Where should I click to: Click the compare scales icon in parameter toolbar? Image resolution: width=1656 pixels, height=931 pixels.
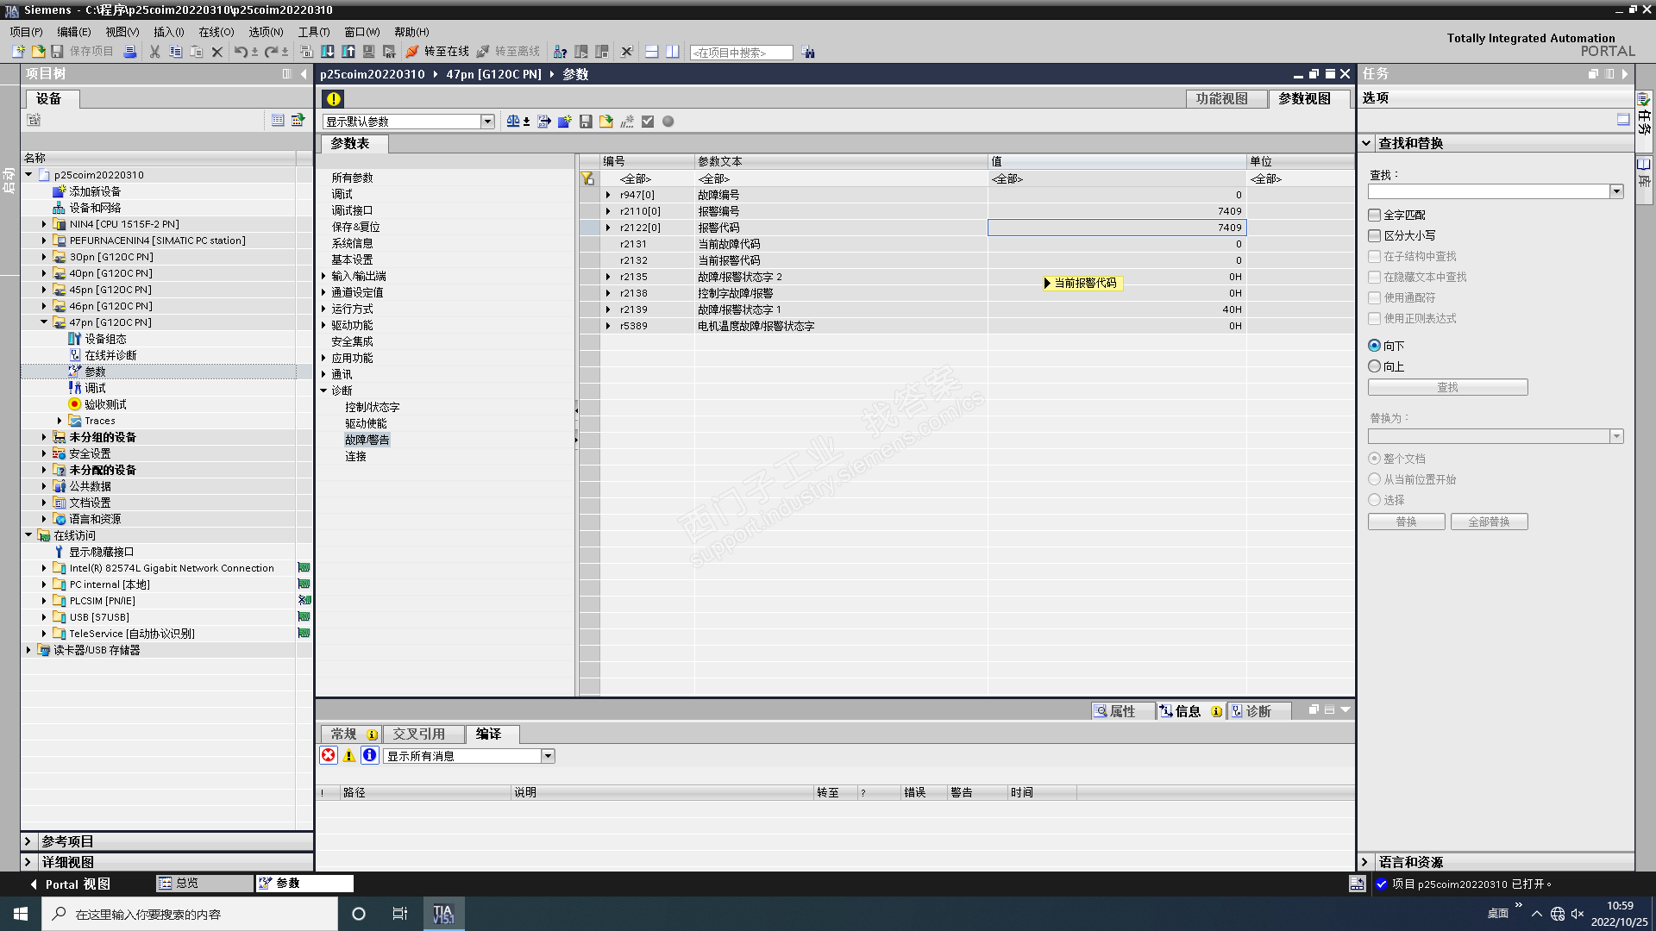point(514,122)
